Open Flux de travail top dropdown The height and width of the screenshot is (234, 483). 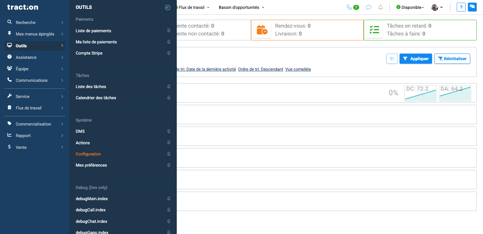point(194,7)
